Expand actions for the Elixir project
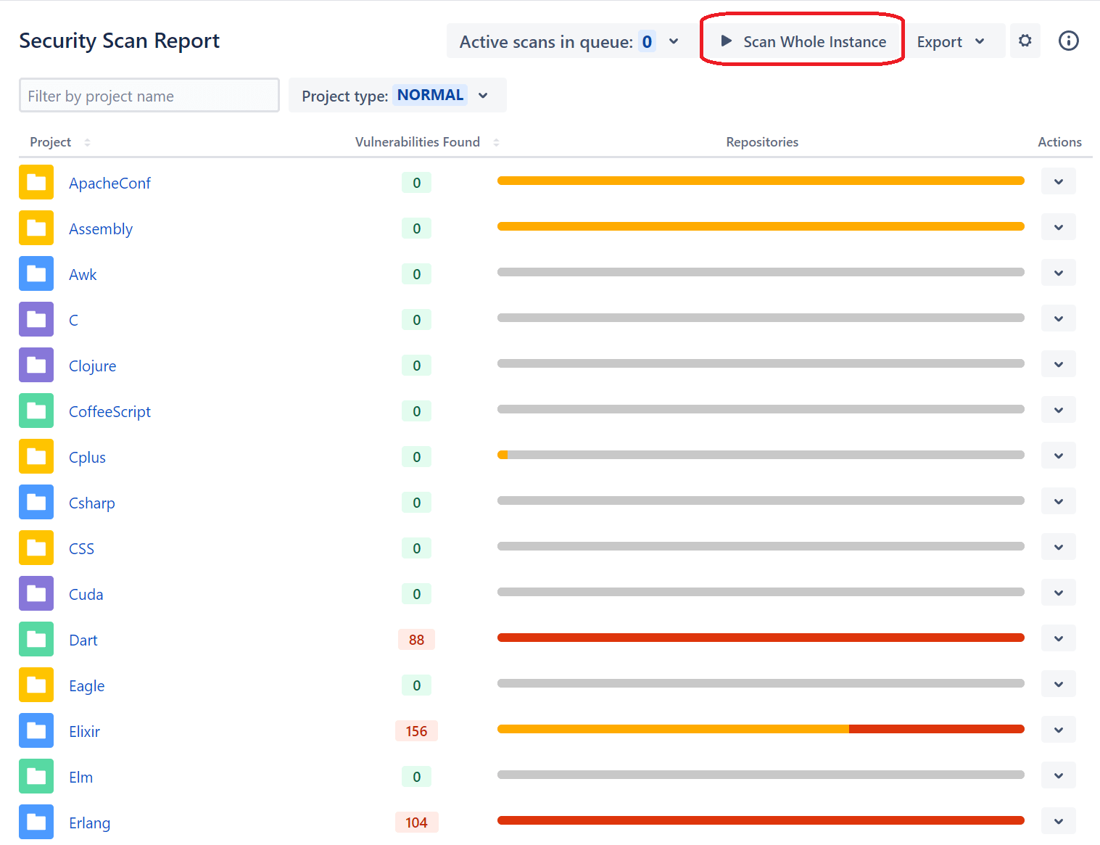Screen dimensions: 1100x845 point(1058,730)
